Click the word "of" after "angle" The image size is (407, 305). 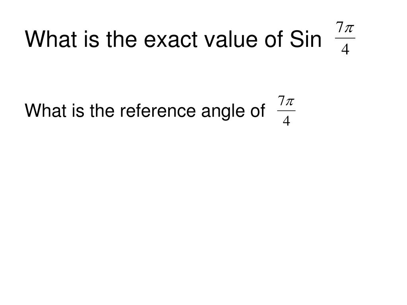258,111
